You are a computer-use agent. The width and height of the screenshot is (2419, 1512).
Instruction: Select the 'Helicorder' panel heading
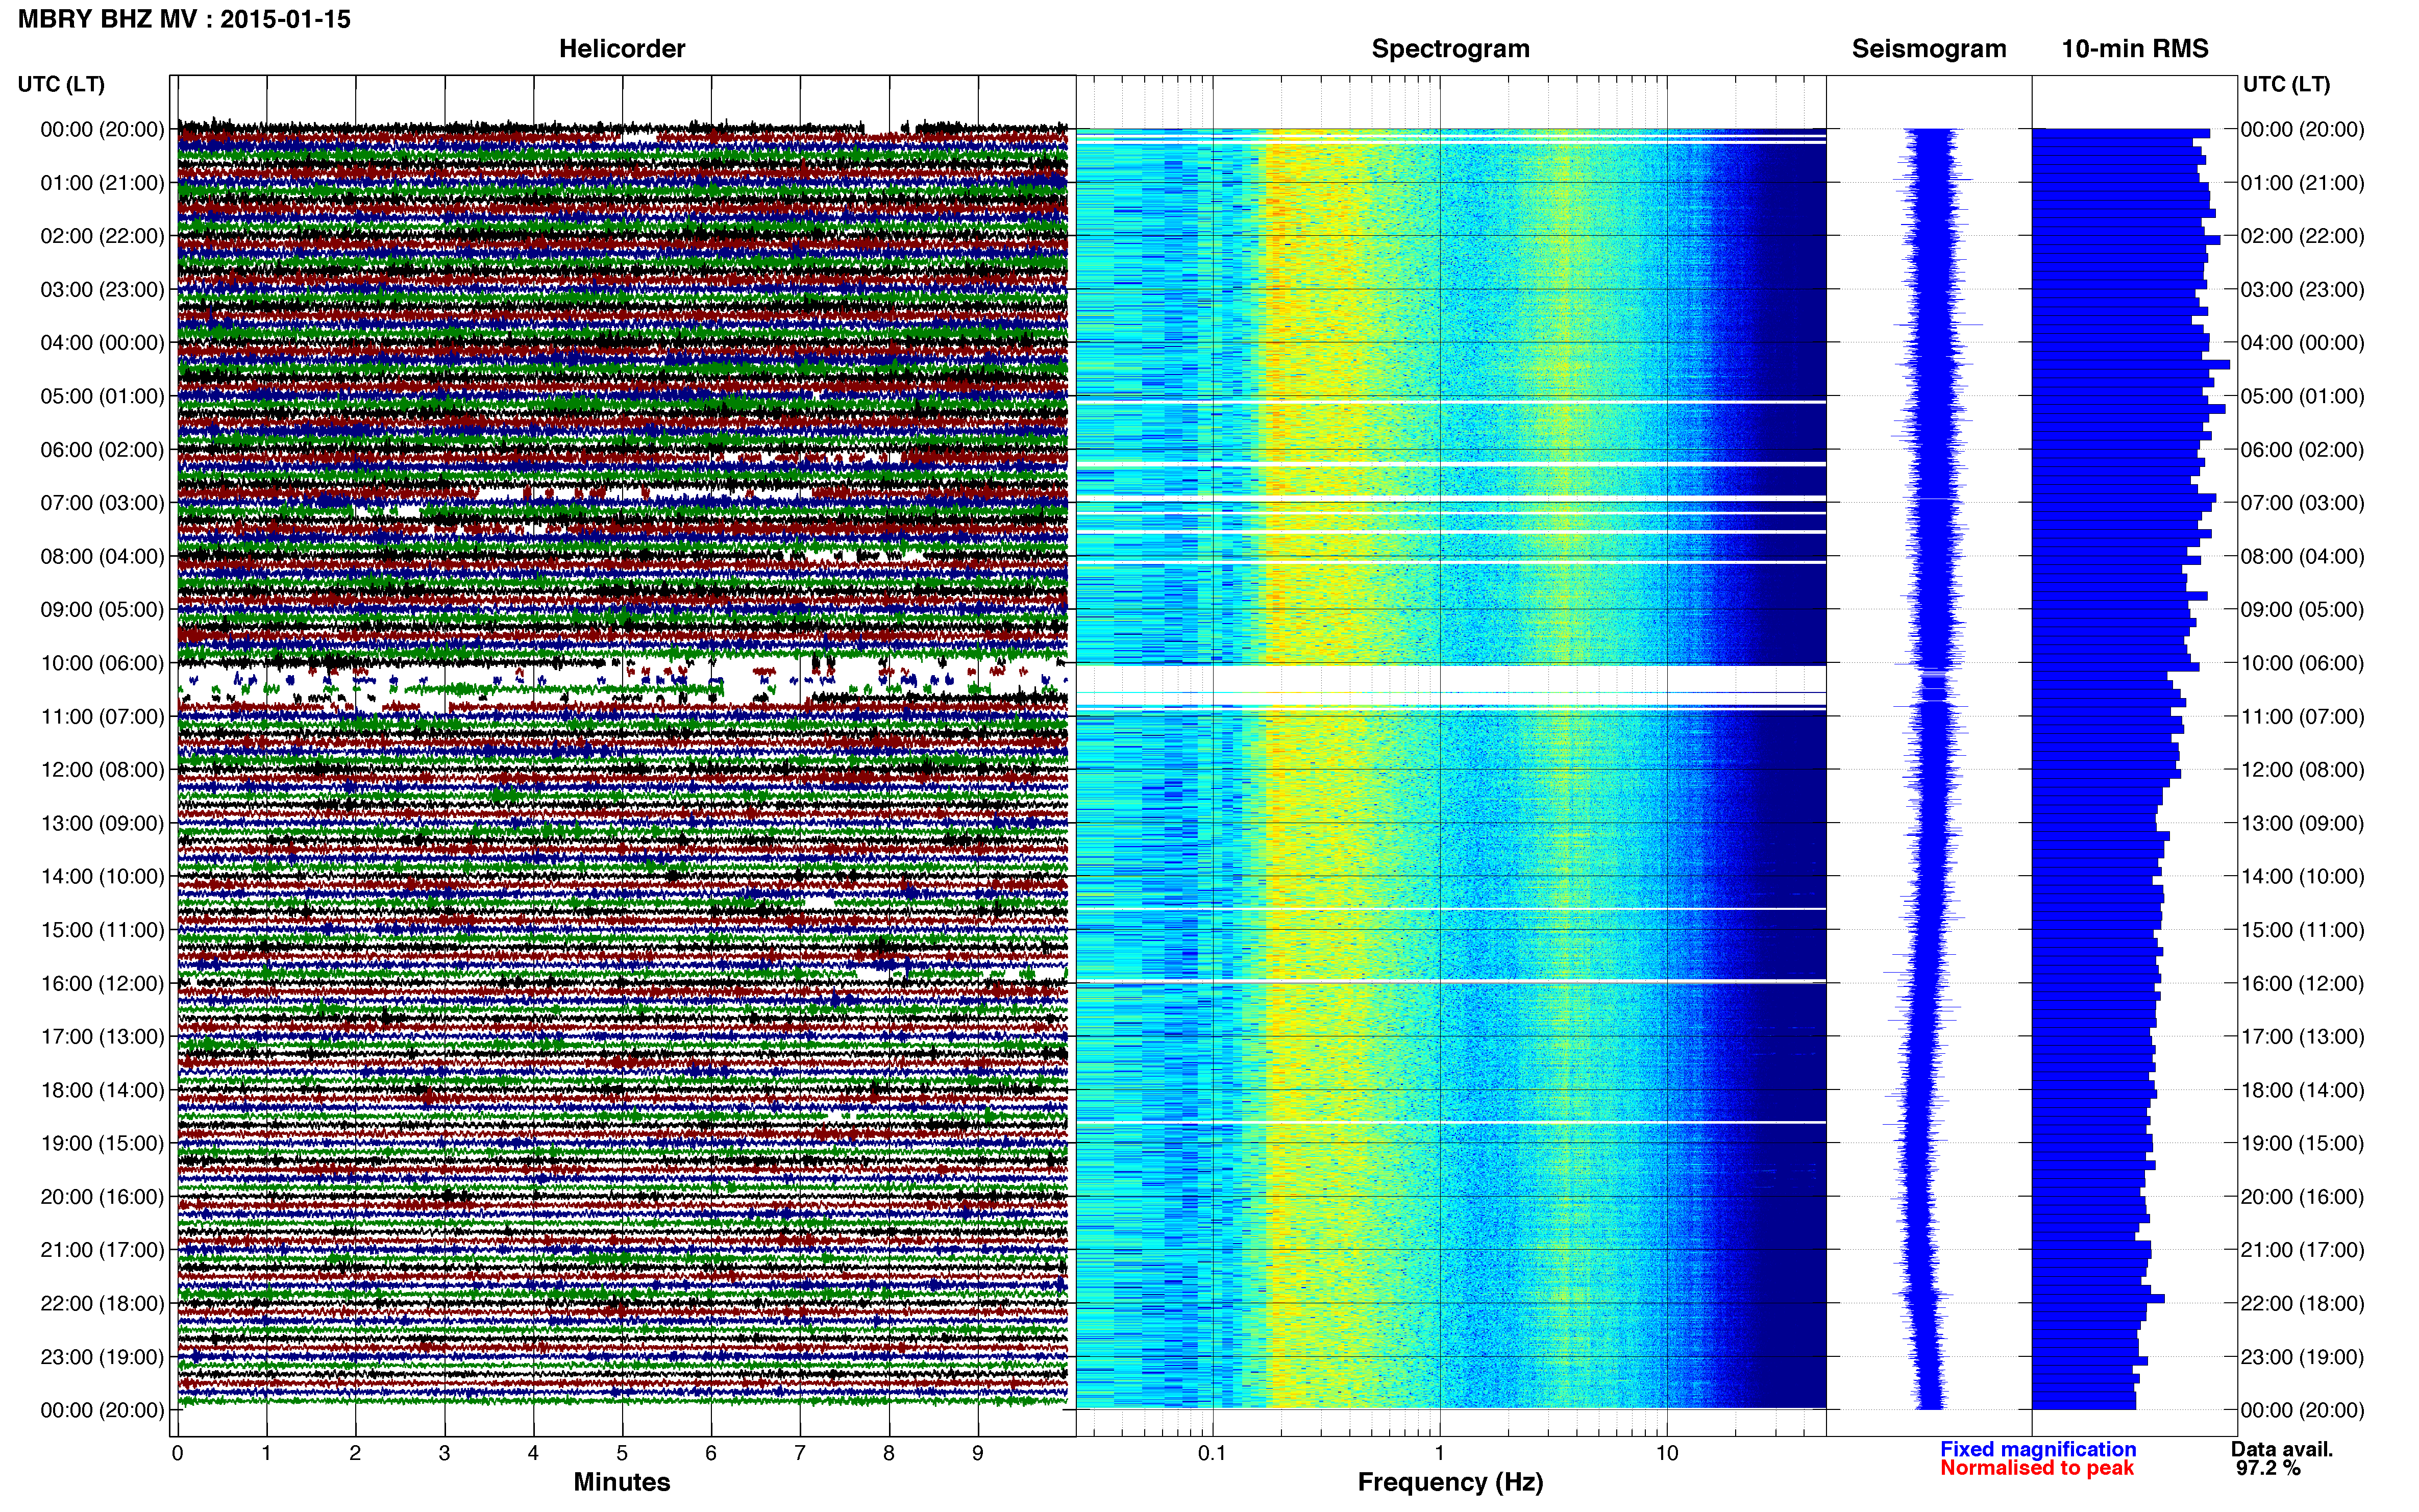[x=622, y=49]
